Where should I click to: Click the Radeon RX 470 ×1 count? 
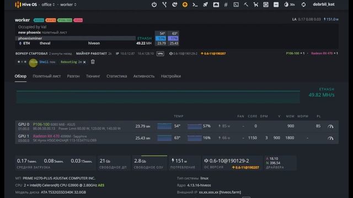tap(324, 53)
